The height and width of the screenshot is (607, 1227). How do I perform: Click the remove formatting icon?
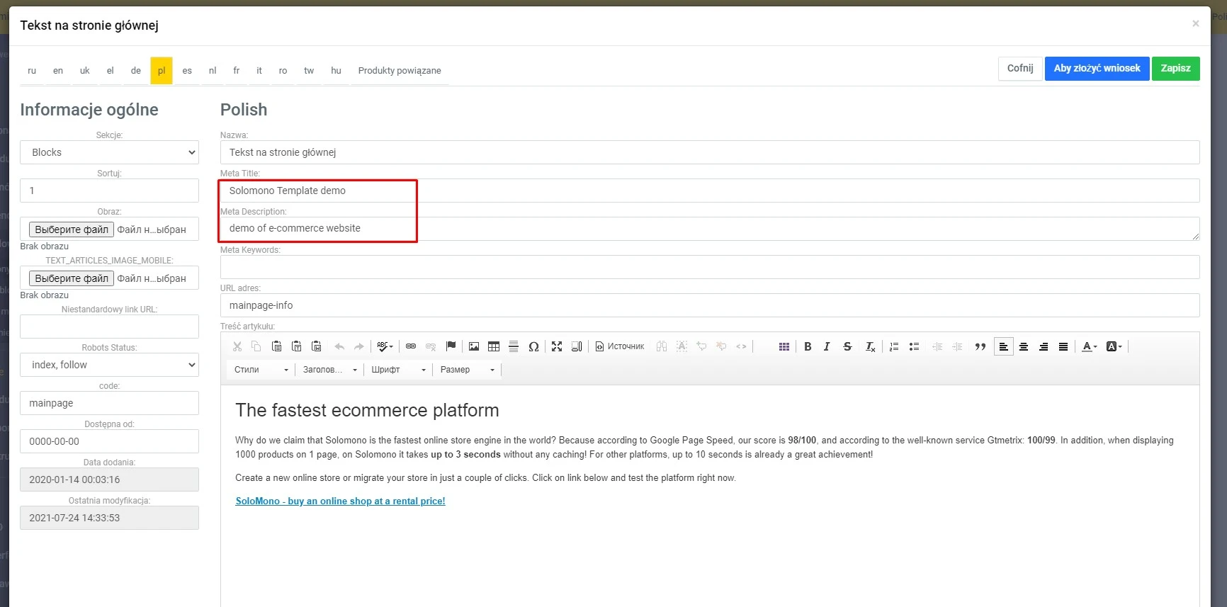click(x=870, y=346)
